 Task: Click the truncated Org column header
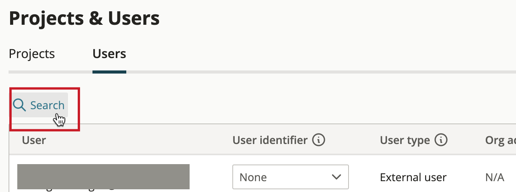coord(500,140)
